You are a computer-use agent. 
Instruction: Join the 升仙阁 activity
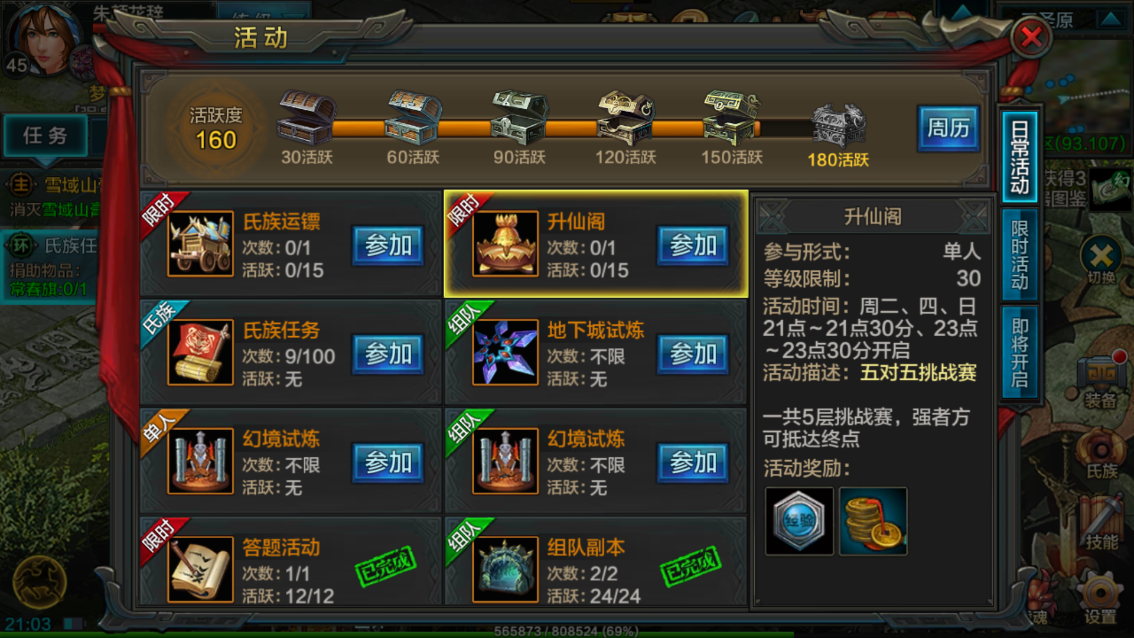(x=693, y=245)
